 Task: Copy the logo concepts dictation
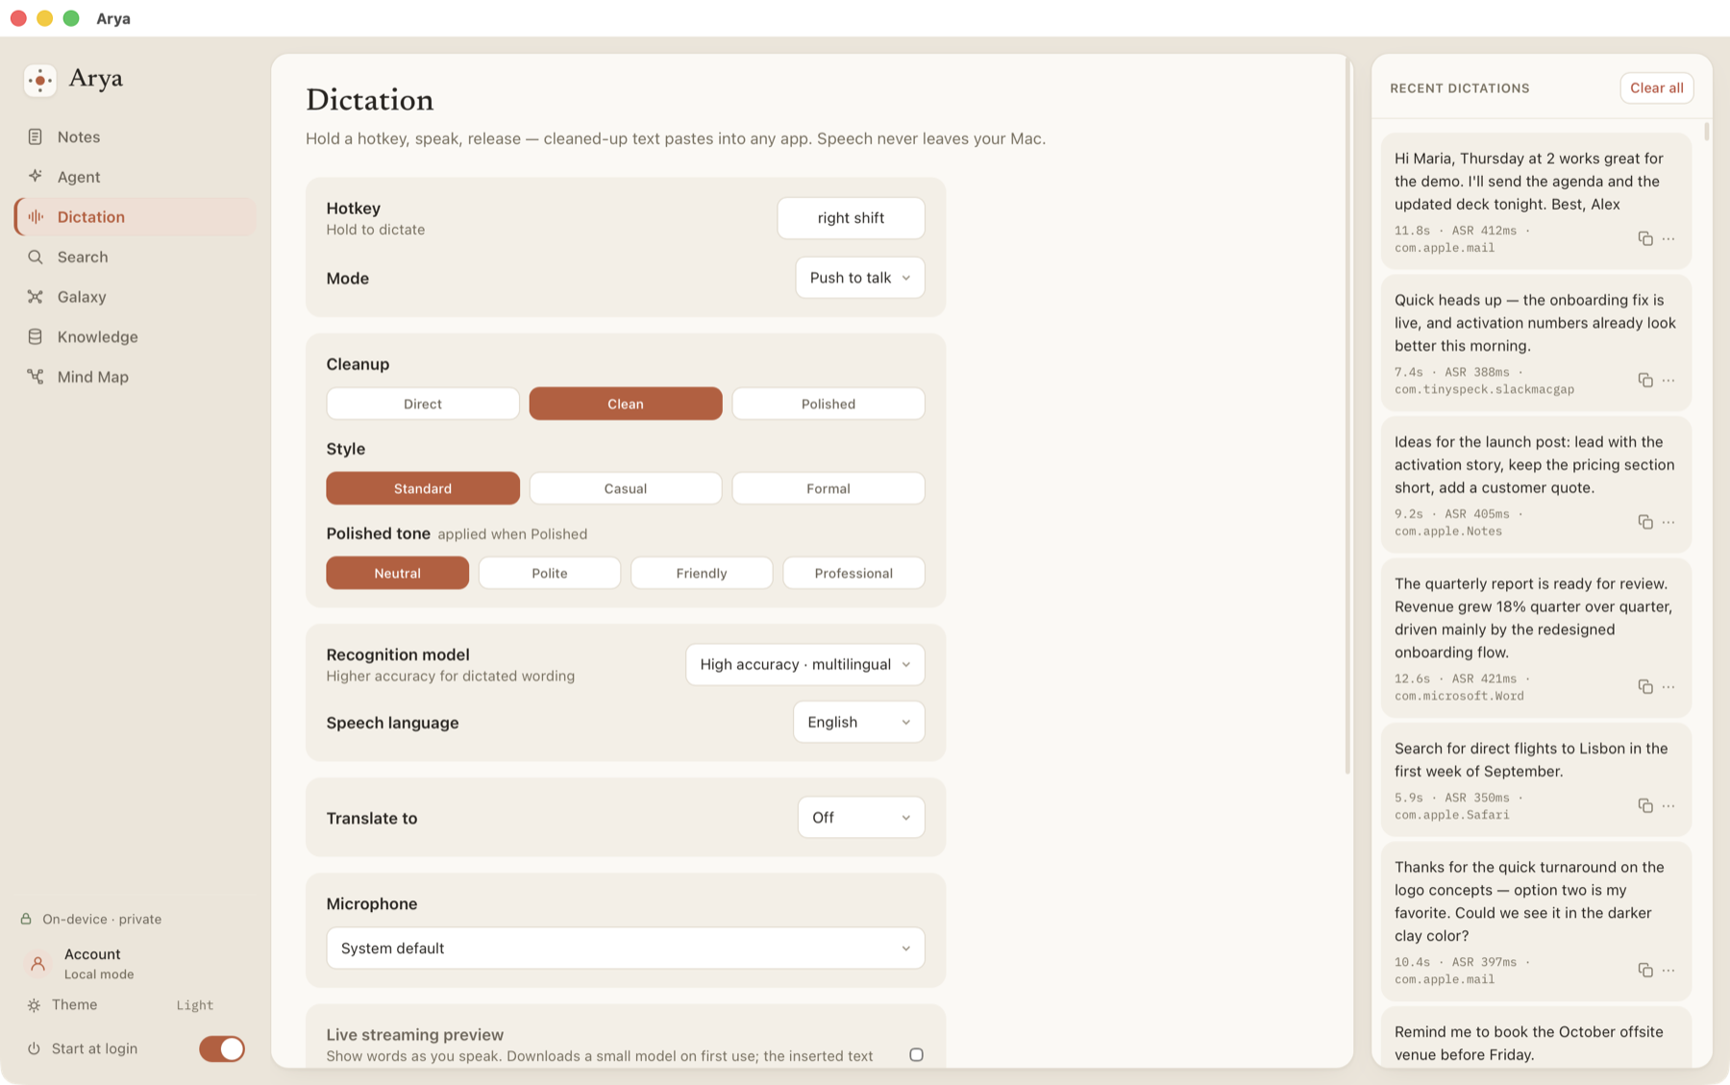tap(1645, 970)
